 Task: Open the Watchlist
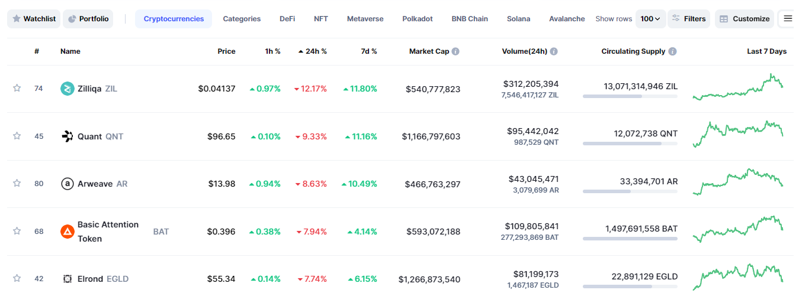pyautogui.click(x=34, y=19)
